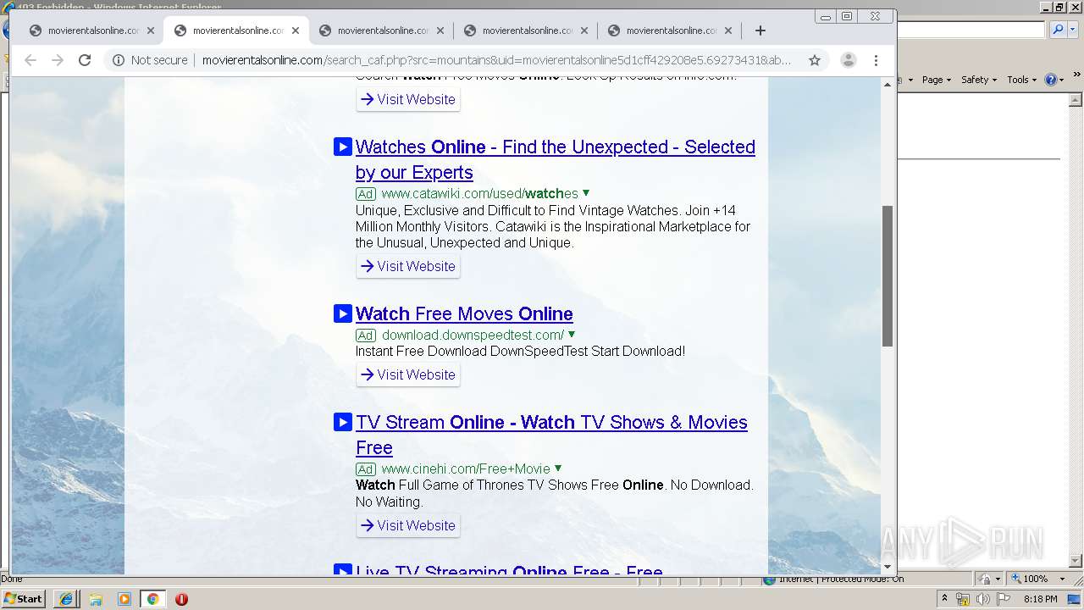Image resolution: width=1084 pixels, height=610 pixels.
Task: Click the taskbar clock 8:18 PM
Action: point(1041,599)
